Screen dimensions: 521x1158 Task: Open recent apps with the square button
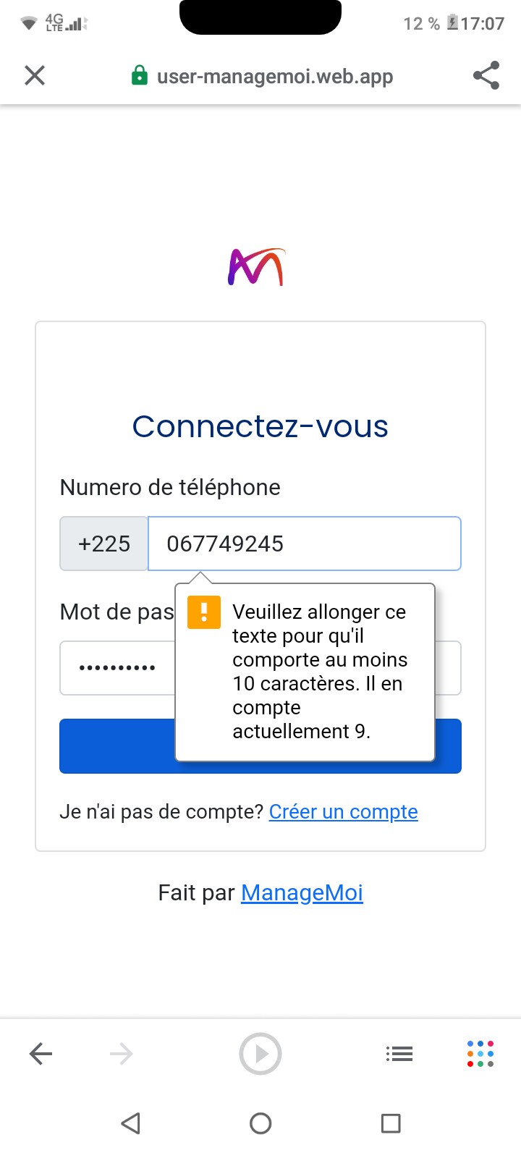(391, 1123)
